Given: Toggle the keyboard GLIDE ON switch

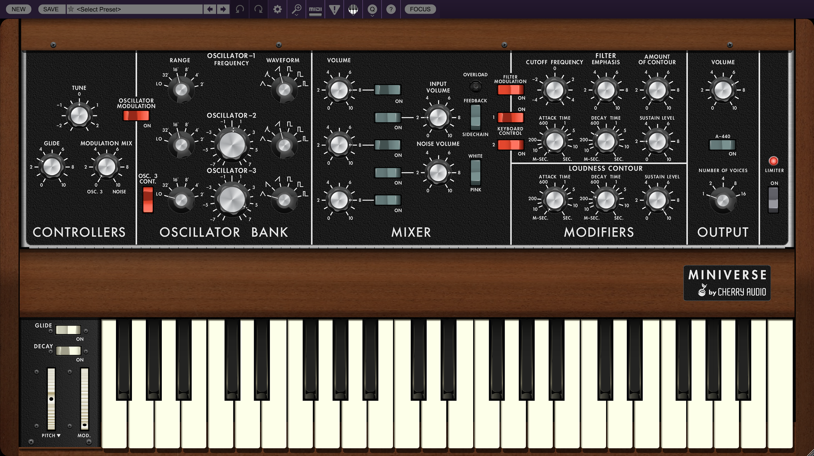Looking at the screenshot, I should 68,330.
